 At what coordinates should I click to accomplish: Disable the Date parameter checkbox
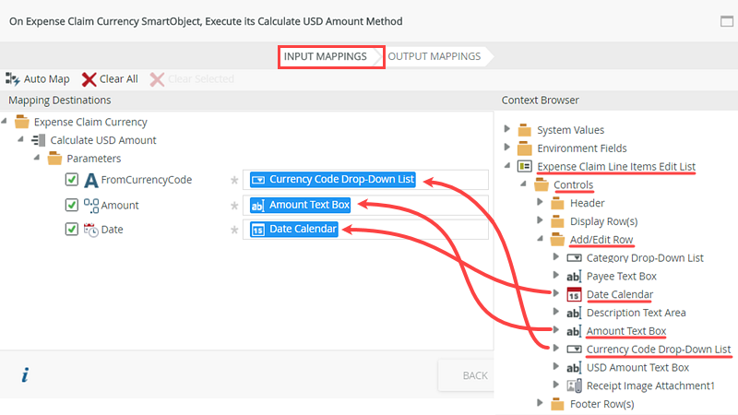click(72, 230)
